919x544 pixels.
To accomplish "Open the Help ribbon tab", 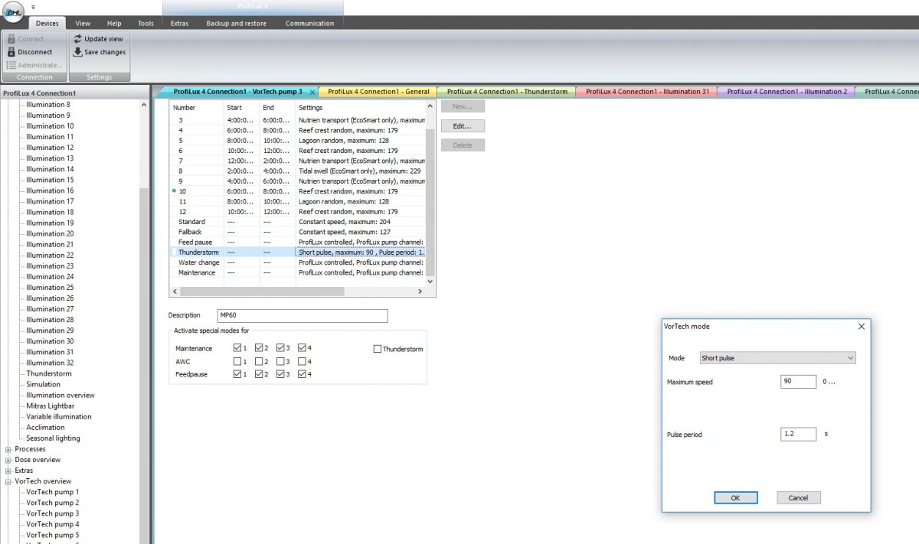I will [114, 24].
